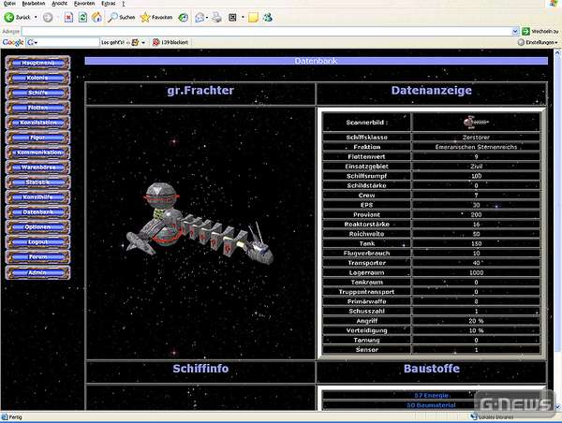Screen dimensions: 562x423
Task: Click the Schiffsklasse row label
Action: [x=366, y=138]
